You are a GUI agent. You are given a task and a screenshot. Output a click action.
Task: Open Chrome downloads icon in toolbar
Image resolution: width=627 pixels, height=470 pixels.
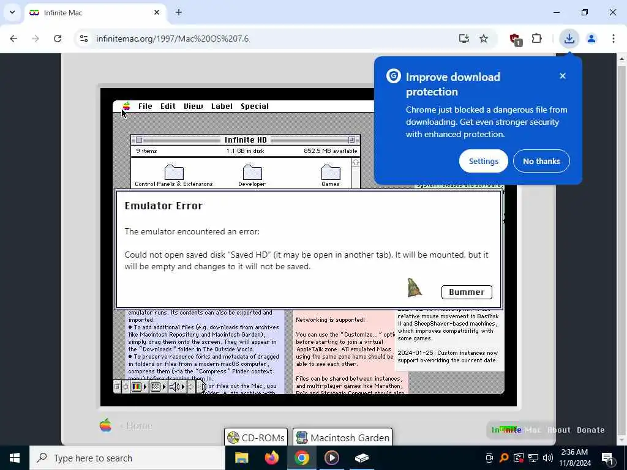tap(569, 39)
